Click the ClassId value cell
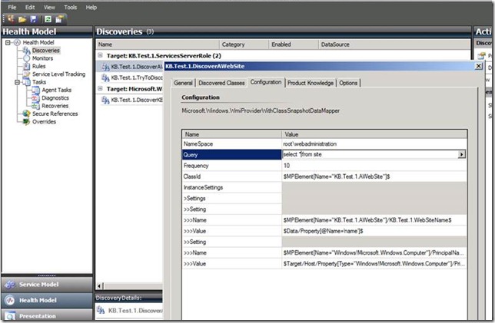This screenshot has height=323, width=495. 374,176
